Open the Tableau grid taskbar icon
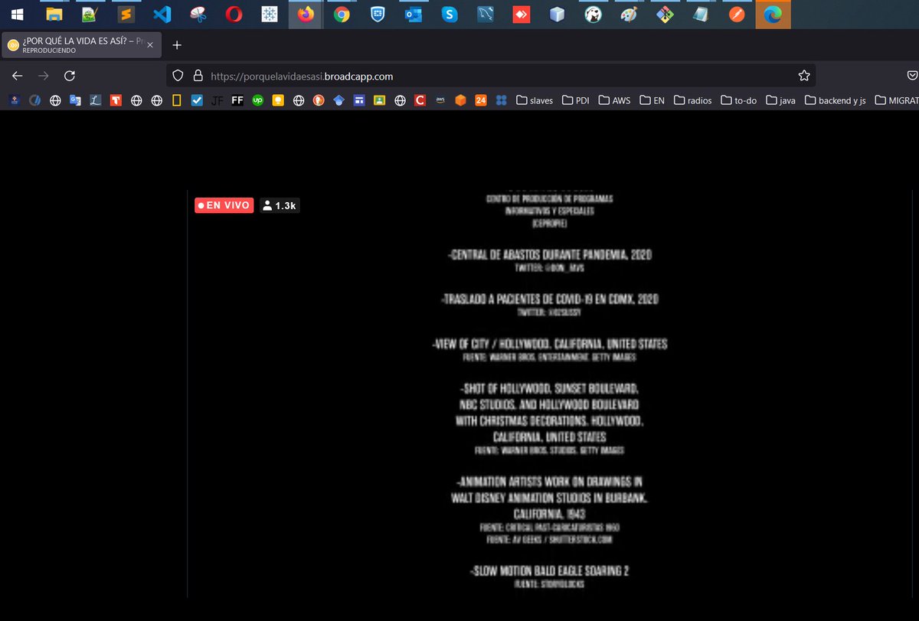Viewport: 919px width, 621px height. pyautogui.click(x=270, y=14)
